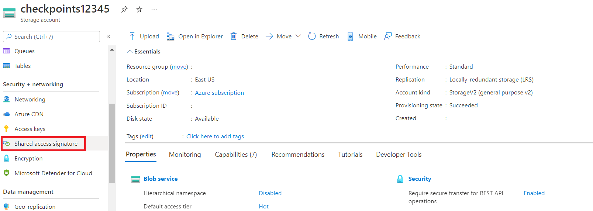This screenshot has height=211, width=593.
Task: Click secure transfer Enabled link
Action: 534,193
